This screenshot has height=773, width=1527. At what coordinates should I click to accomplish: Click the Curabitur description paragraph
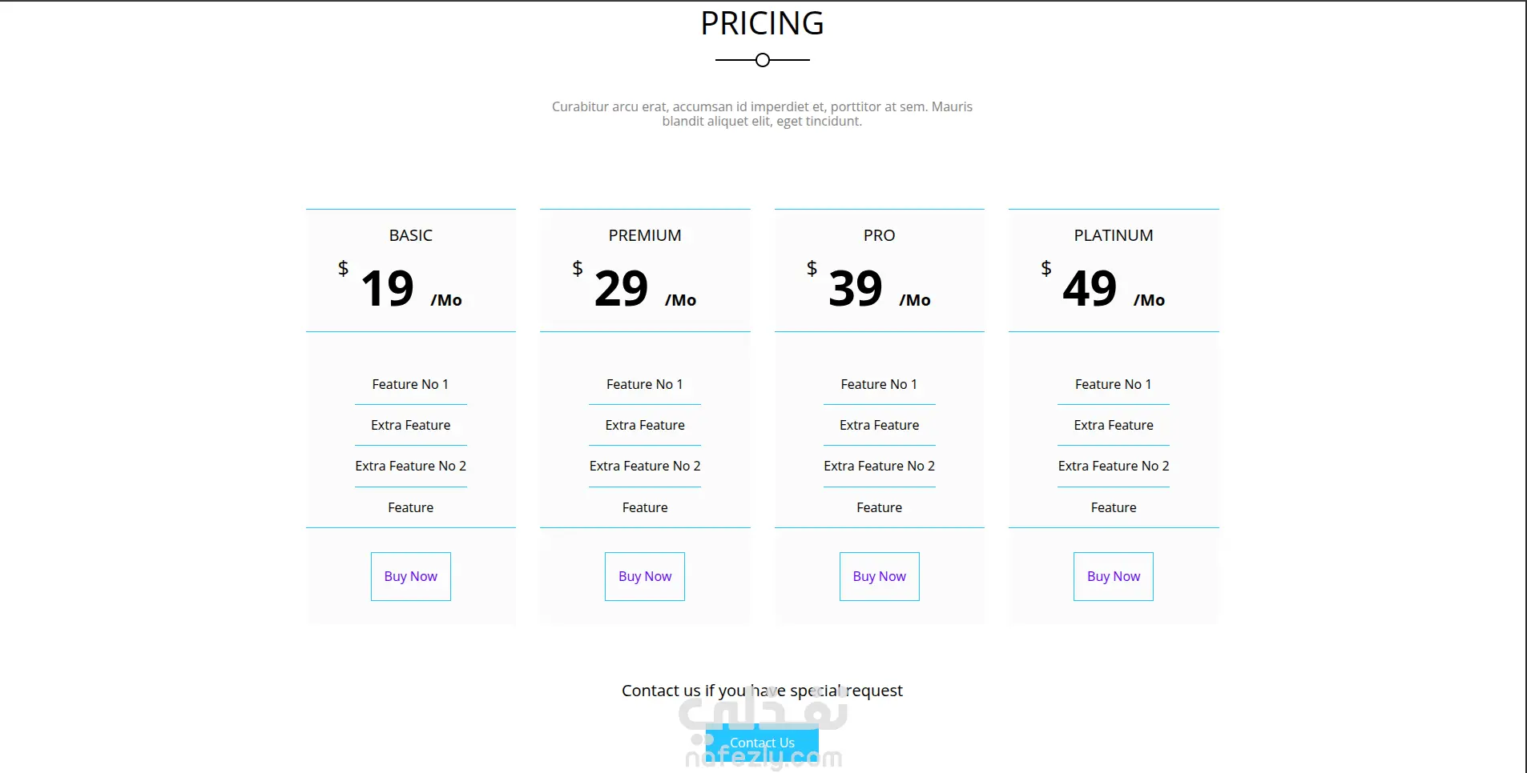pyautogui.click(x=762, y=114)
